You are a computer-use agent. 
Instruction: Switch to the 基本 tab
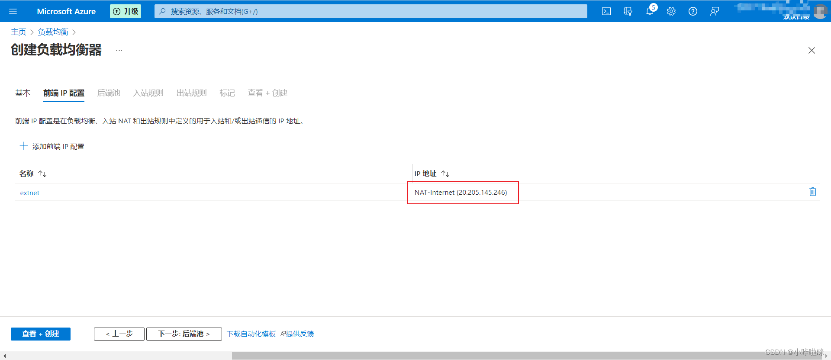(23, 93)
